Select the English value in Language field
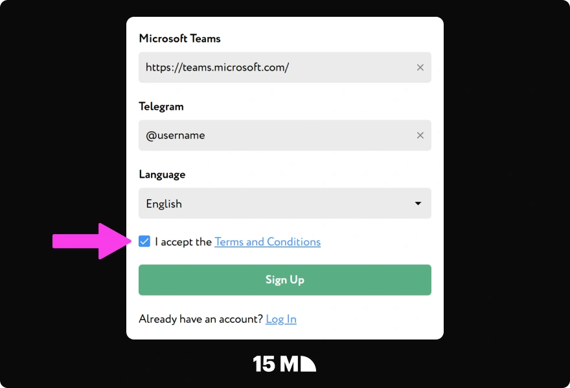570x388 pixels. [x=164, y=204]
